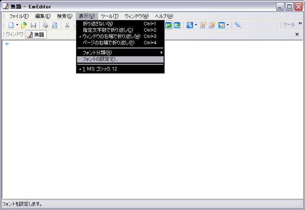305x210 pixels.
Task: Create a new document with New icon
Action: coord(11,25)
